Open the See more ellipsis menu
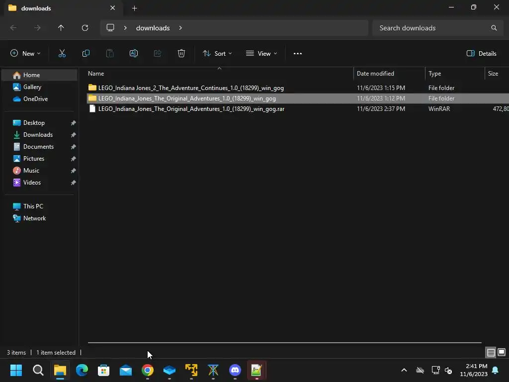 (x=297, y=54)
